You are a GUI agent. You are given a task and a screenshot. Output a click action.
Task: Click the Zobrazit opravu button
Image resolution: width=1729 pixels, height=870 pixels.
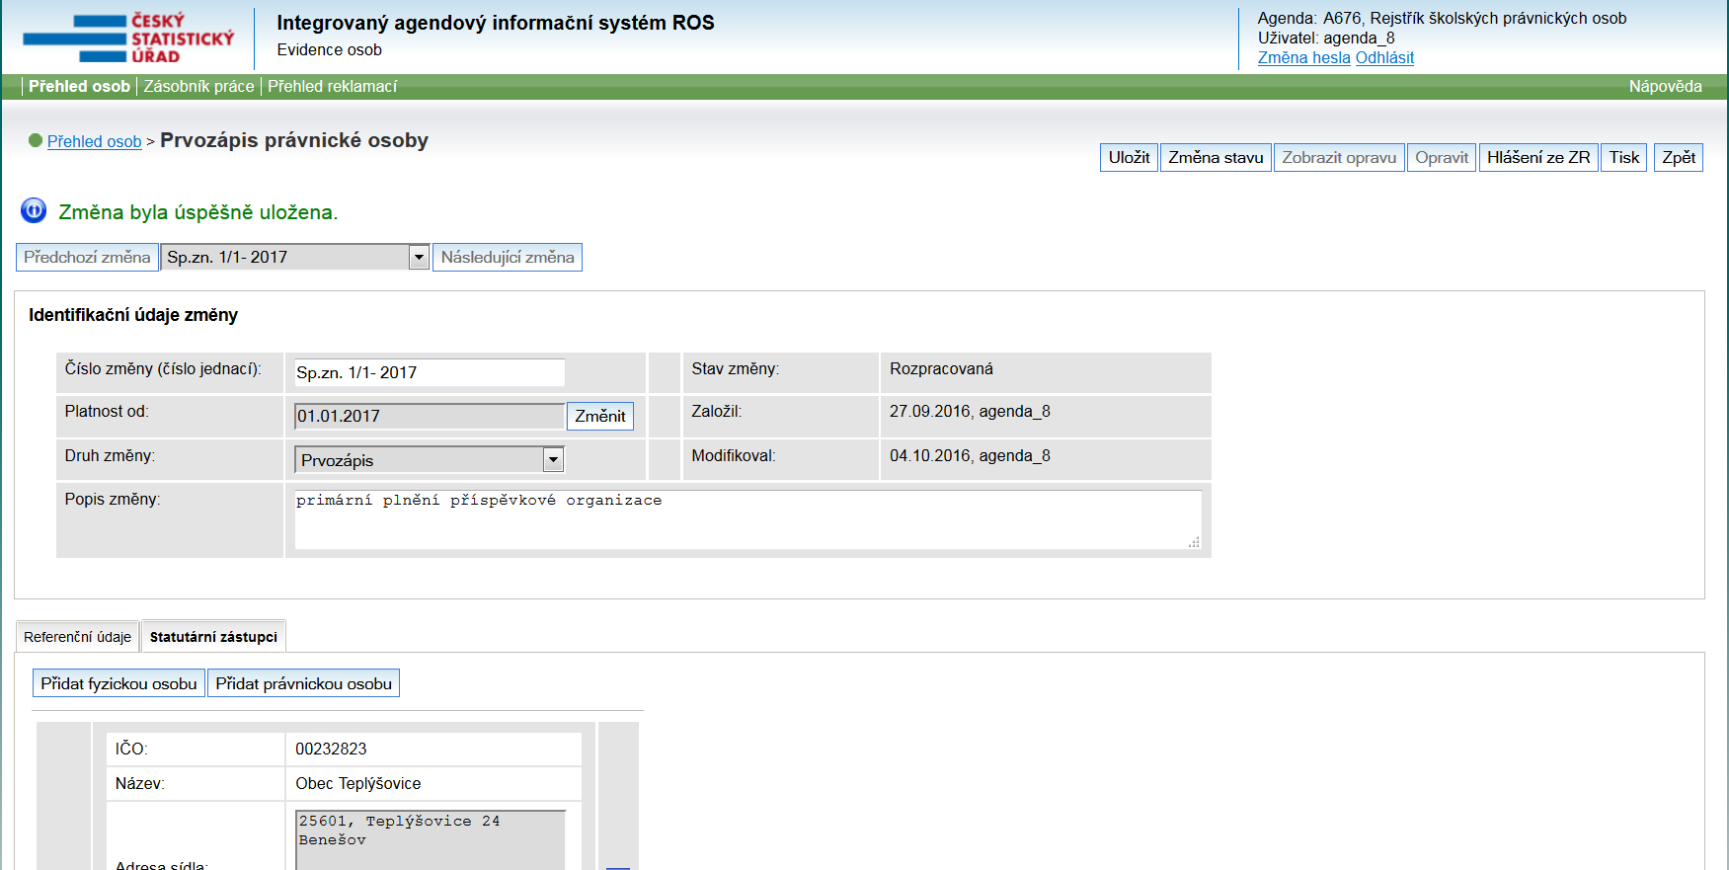click(x=1339, y=158)
